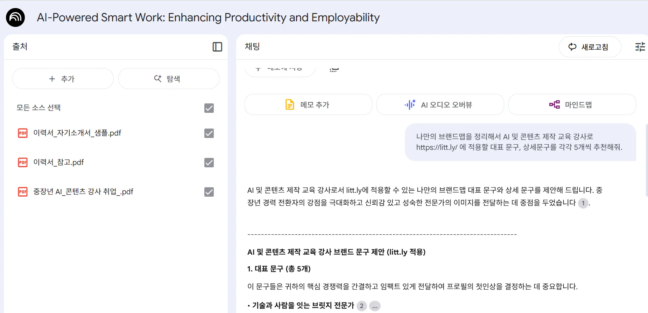Image resolution: width=648 pixels, height=313 pixels.
Task: Click the 새로고침 refresh button
Action: tap(590, 47)
